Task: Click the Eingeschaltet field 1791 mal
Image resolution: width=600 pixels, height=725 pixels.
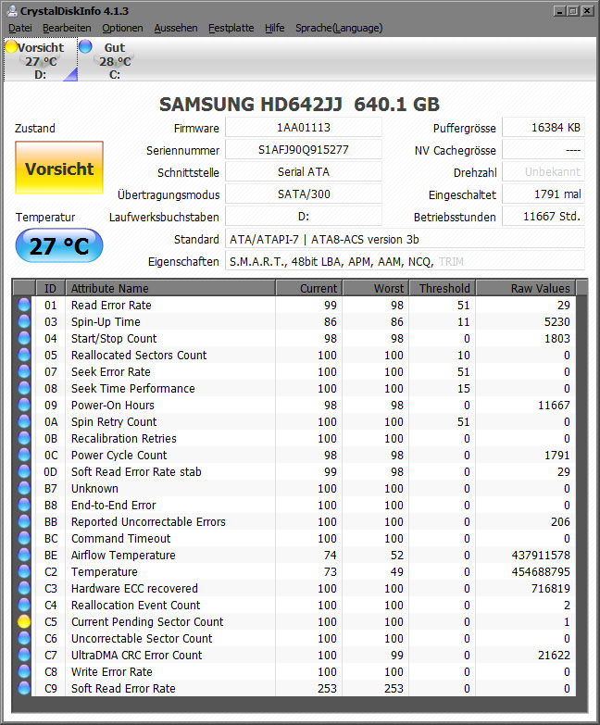Action: coord(544,194)
